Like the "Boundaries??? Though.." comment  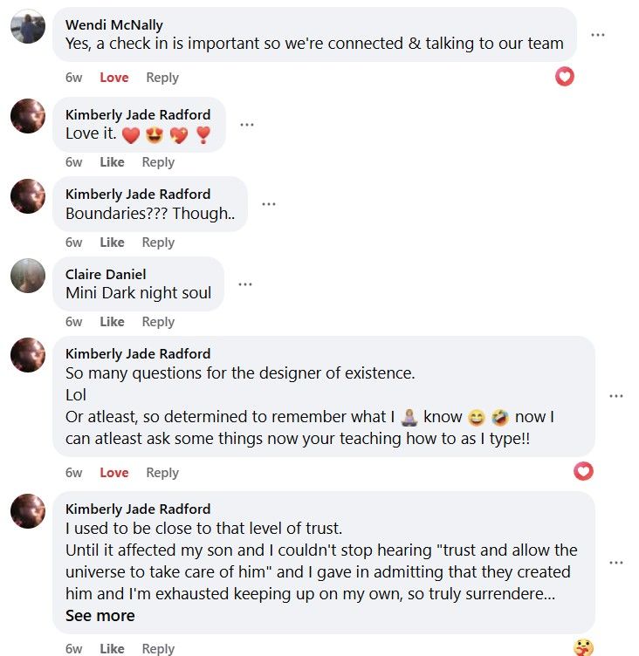pos(112,243)
